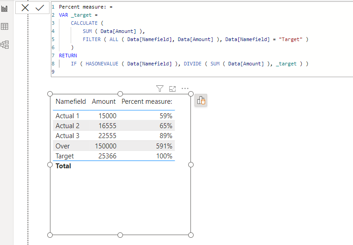Click VAR keyword on line 2
This screenshot has height=245, width=353.
tap(63, 15)
